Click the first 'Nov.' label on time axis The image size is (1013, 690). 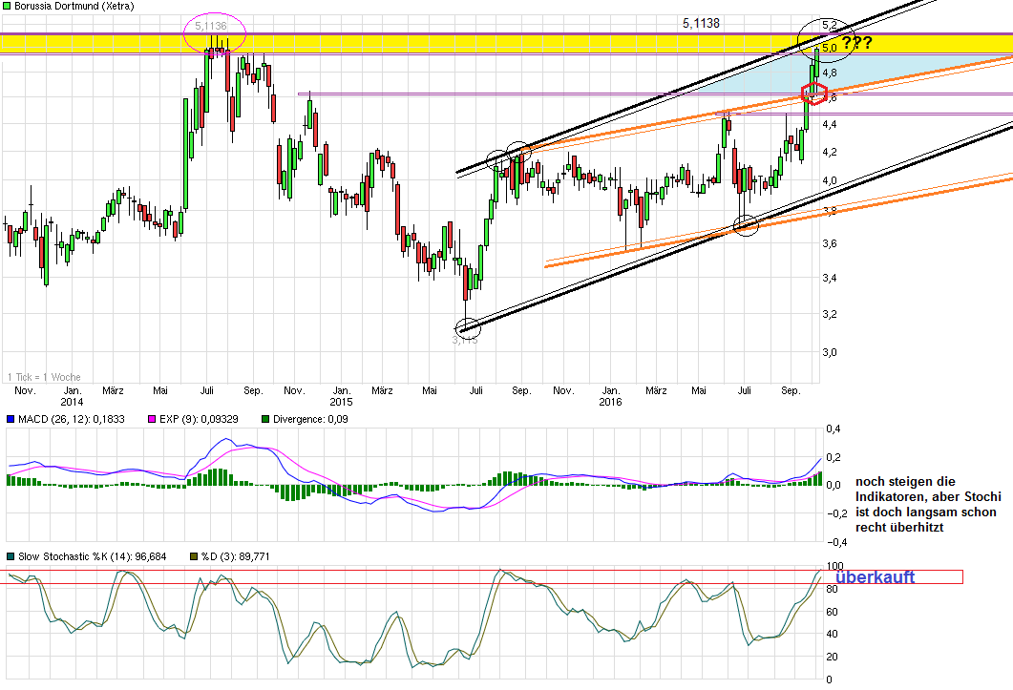(25, 391)
